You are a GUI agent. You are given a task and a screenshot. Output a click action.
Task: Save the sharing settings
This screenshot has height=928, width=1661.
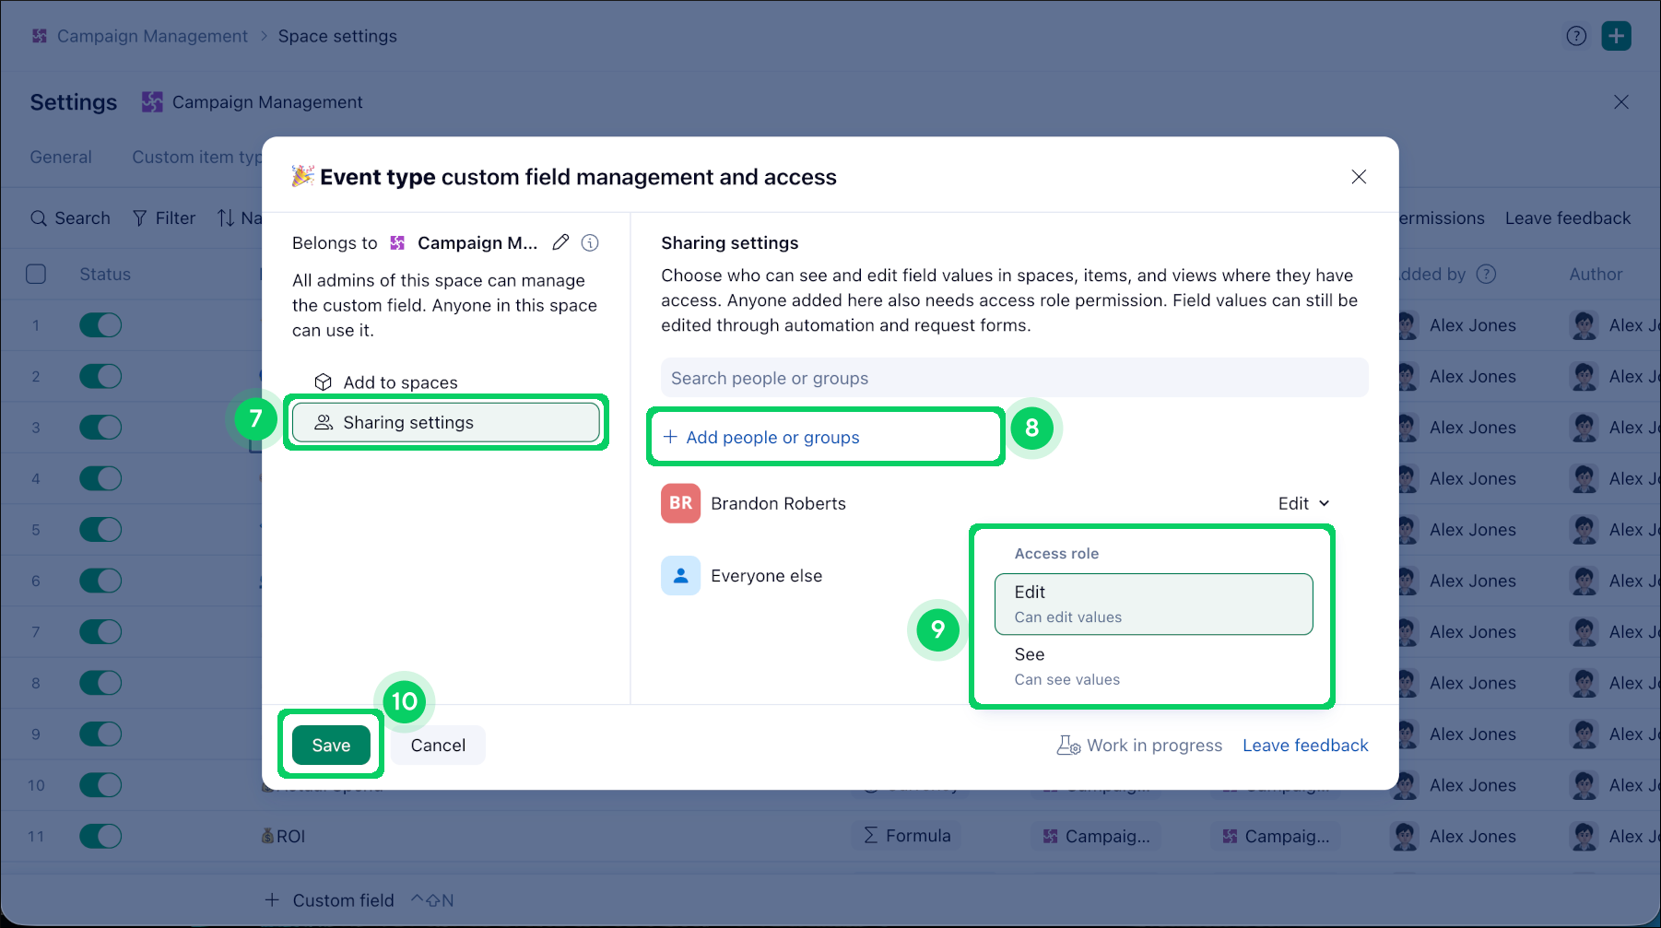(331, 746)
